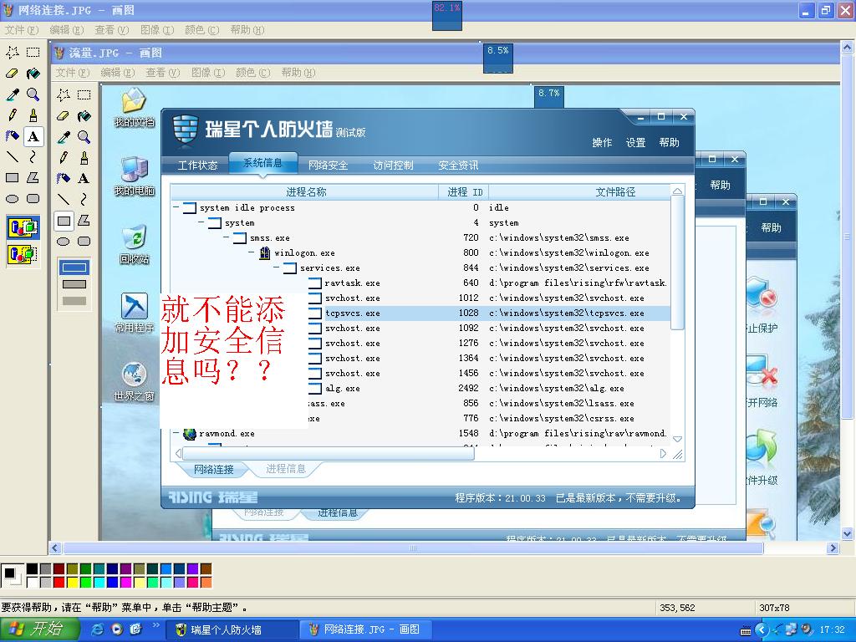856x642 pixels.
Task: Select outline-with-fill style in inner Paint
Action: click(x=74, y=284)
